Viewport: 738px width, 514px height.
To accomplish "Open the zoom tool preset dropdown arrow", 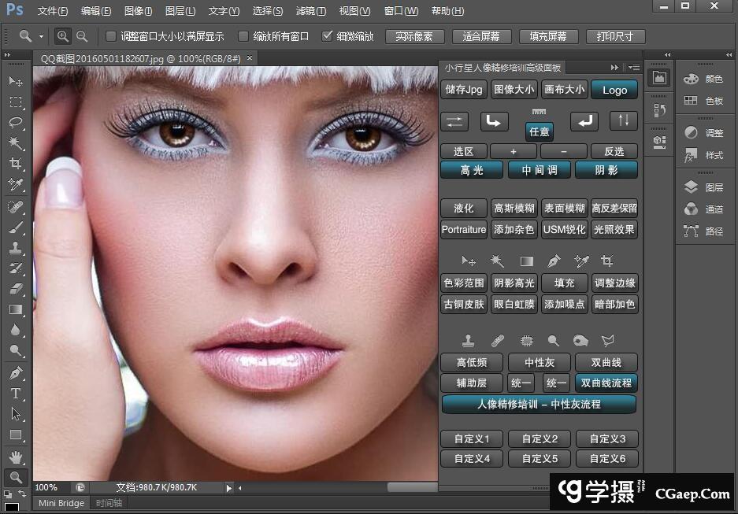I will [41, 37].
